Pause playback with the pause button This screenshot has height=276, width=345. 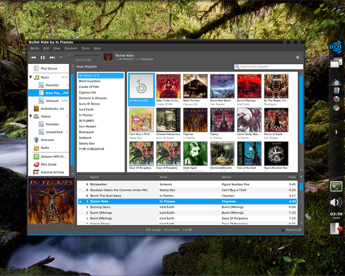(x=43, y=57)
